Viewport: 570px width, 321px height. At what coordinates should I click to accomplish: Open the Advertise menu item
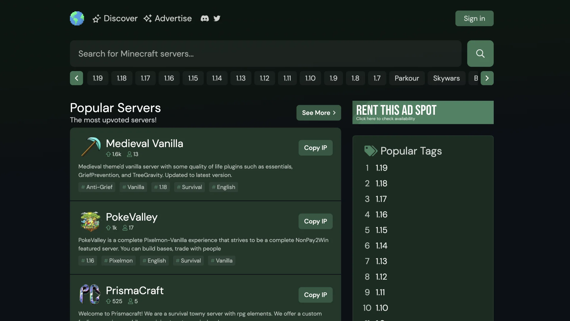(168, 18)
